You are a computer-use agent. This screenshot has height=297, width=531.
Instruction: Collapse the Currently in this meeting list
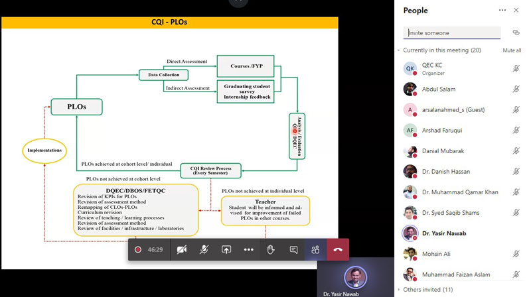point(400,50)
